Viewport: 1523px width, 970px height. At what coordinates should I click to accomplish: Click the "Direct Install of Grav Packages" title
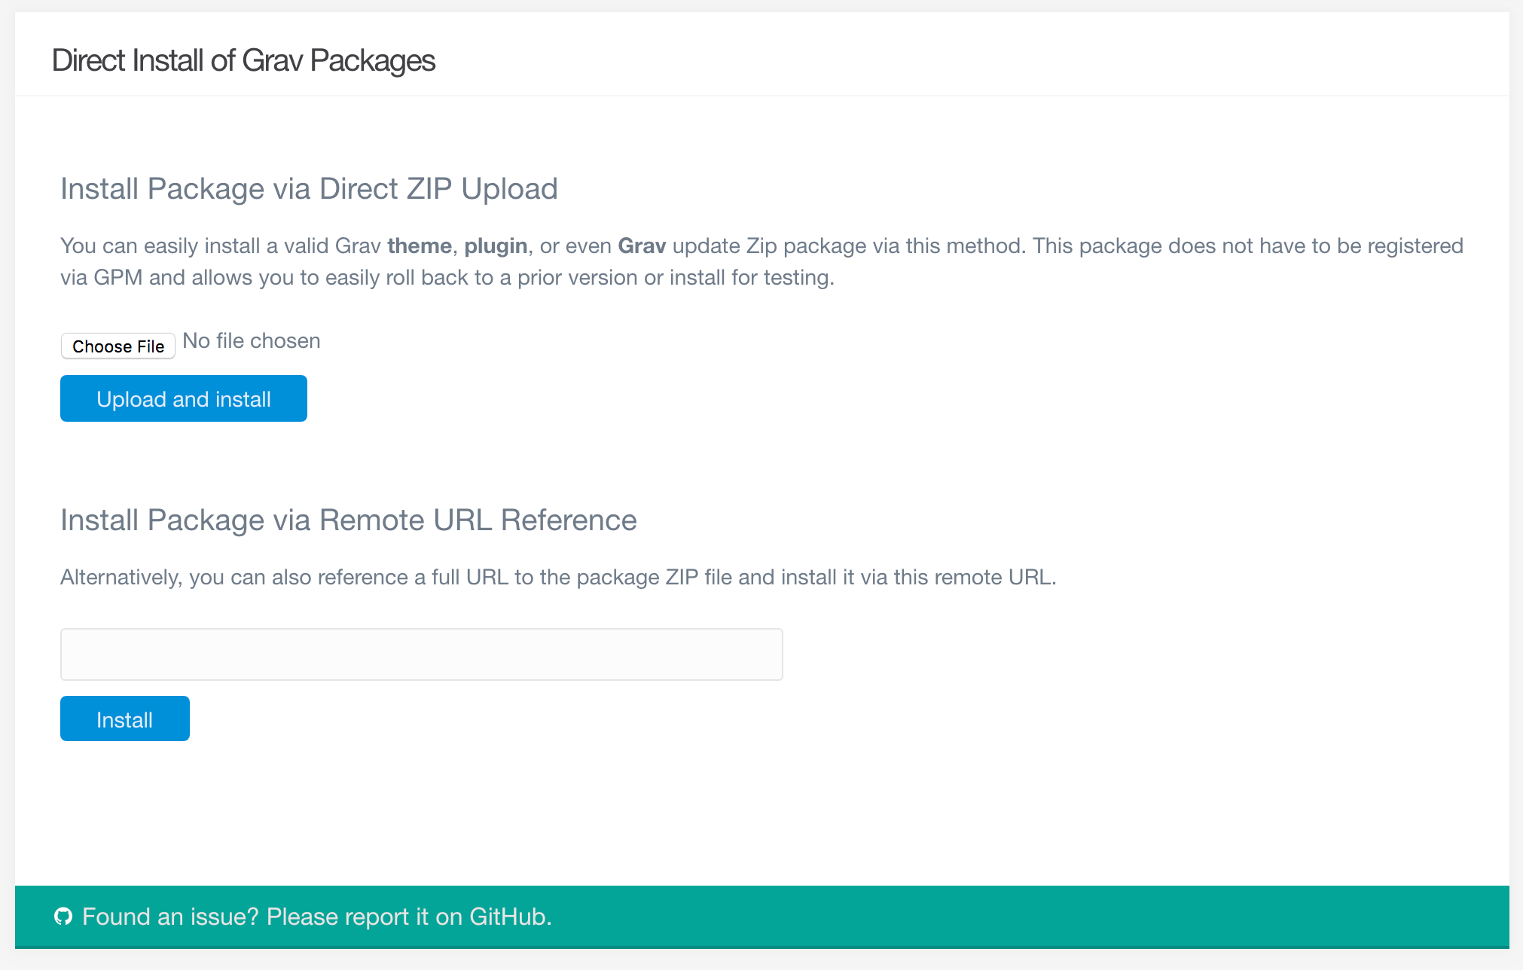pos(243,61)
